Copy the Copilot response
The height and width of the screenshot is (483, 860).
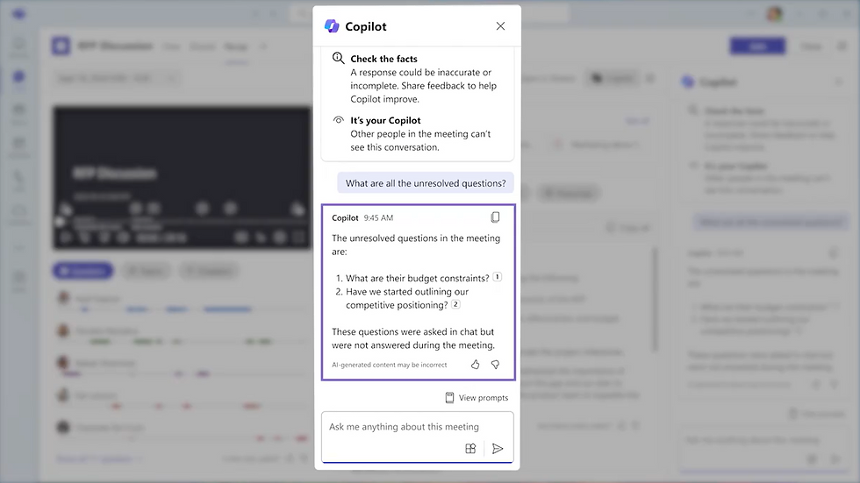pos(495,217)
